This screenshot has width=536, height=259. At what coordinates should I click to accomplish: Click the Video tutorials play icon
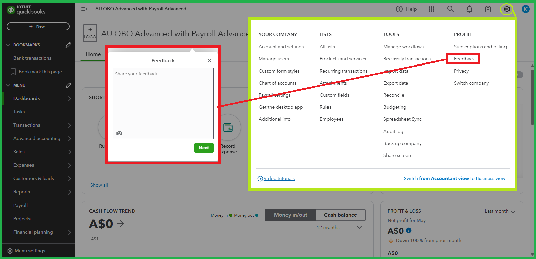260,179
